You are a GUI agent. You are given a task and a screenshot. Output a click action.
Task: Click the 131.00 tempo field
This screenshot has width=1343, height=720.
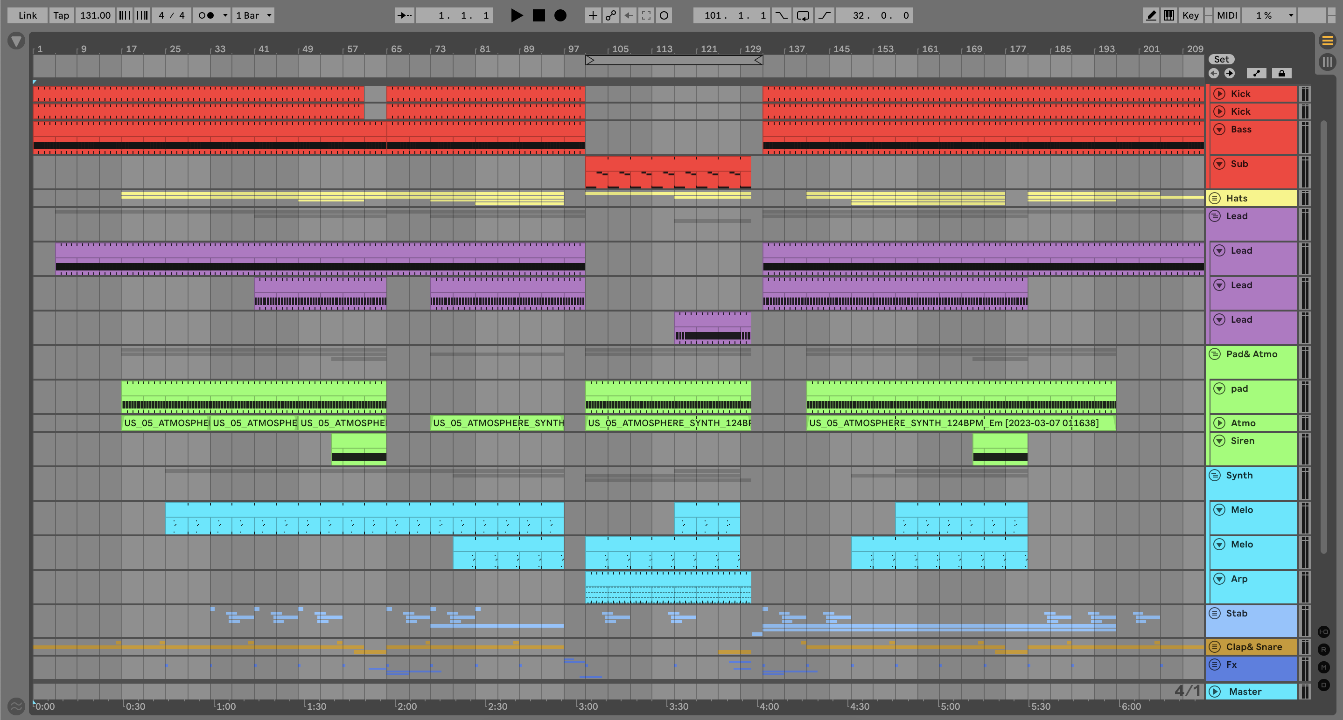point(95,16)
